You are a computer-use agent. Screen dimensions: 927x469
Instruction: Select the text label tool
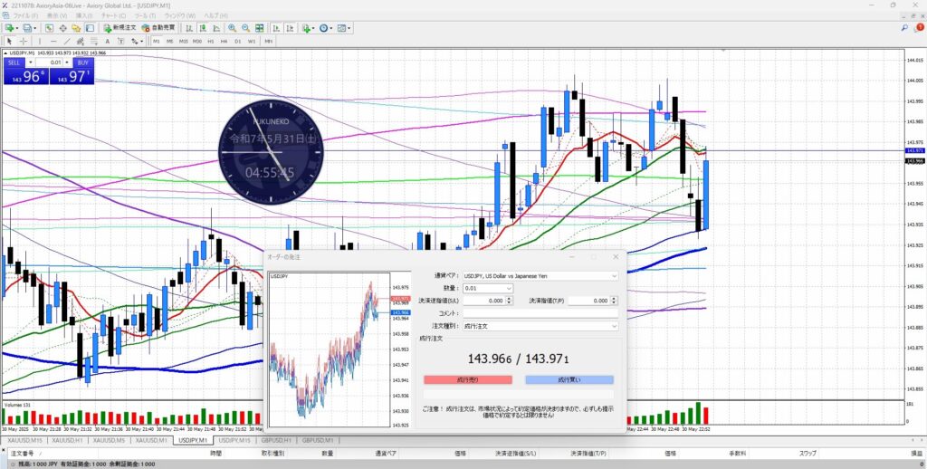coord(121,42)
